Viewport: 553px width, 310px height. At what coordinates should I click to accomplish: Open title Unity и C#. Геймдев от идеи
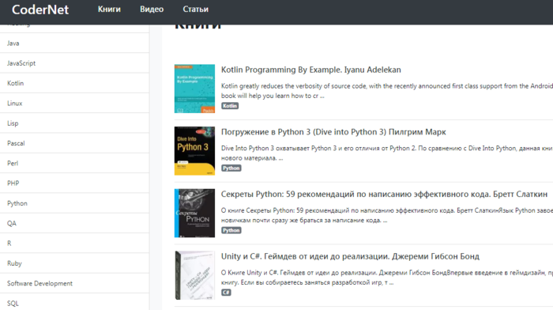tap(350, 256)
